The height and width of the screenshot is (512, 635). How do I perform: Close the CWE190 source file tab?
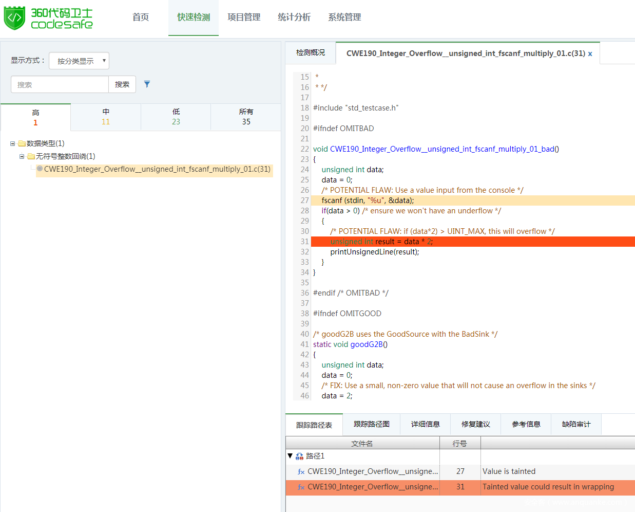[590, 54]
